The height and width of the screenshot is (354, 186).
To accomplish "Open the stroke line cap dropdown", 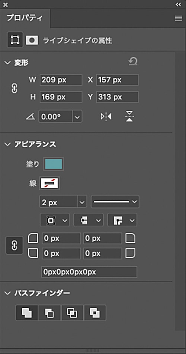I will [89, 220].
